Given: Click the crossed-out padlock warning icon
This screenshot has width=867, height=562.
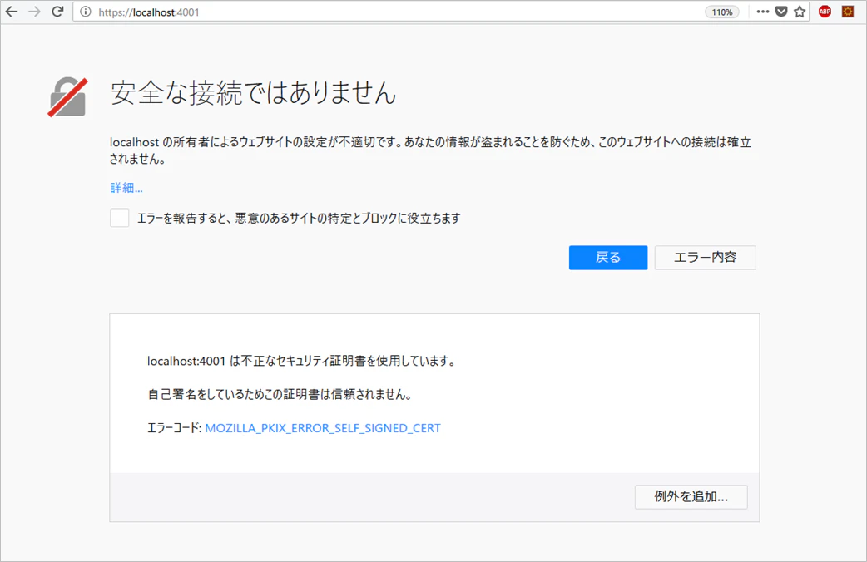Looking at the screenshot, I should click(67, 97).
